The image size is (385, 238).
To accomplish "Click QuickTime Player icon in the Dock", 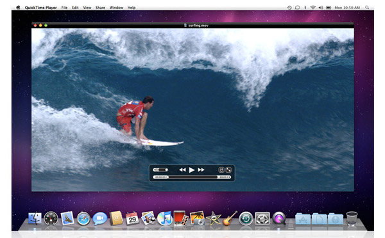I will point(279,218).
